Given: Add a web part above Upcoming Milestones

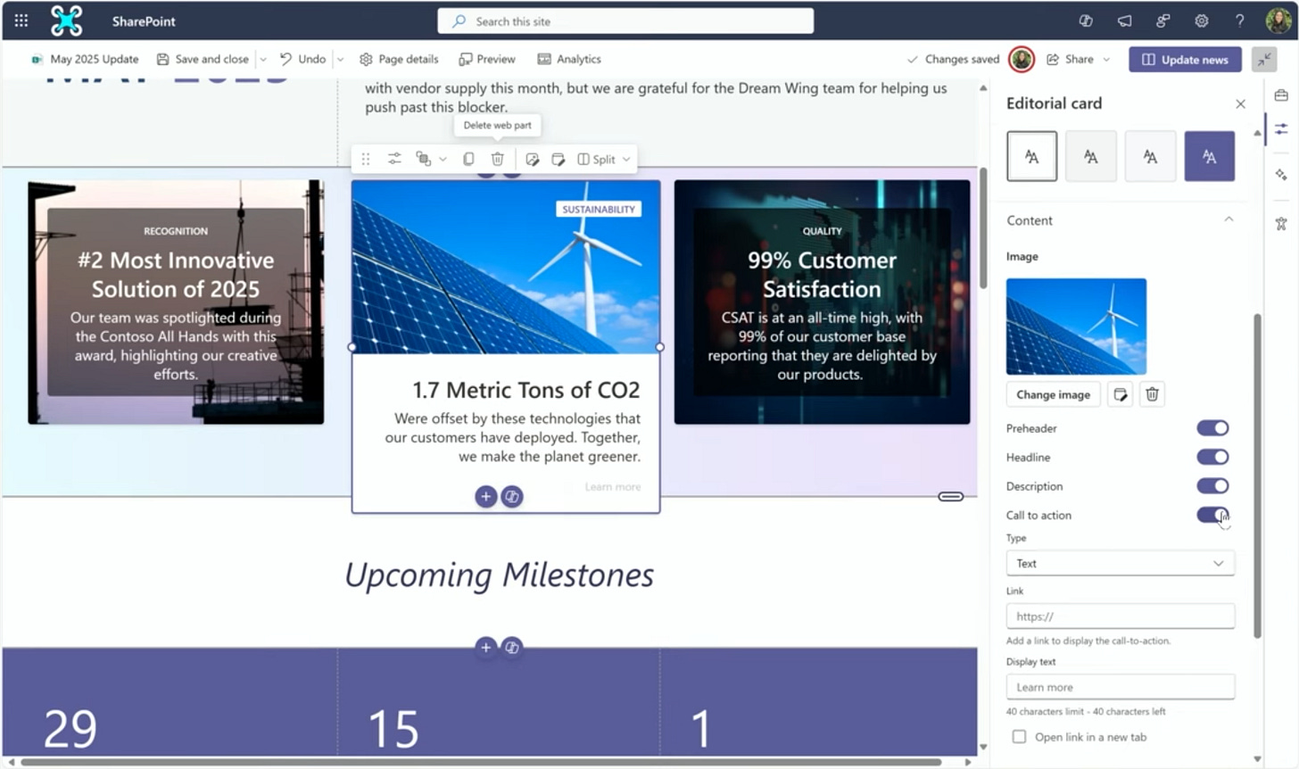Looking at the screenshot, I should [485, 497].
